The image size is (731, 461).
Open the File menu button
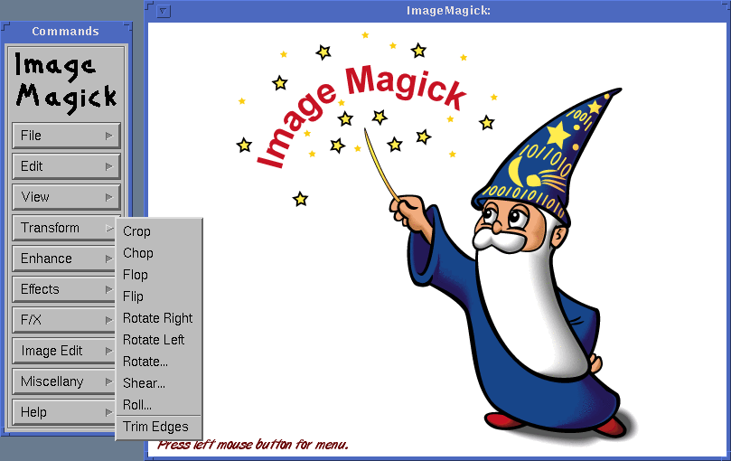tap(66, 136)
